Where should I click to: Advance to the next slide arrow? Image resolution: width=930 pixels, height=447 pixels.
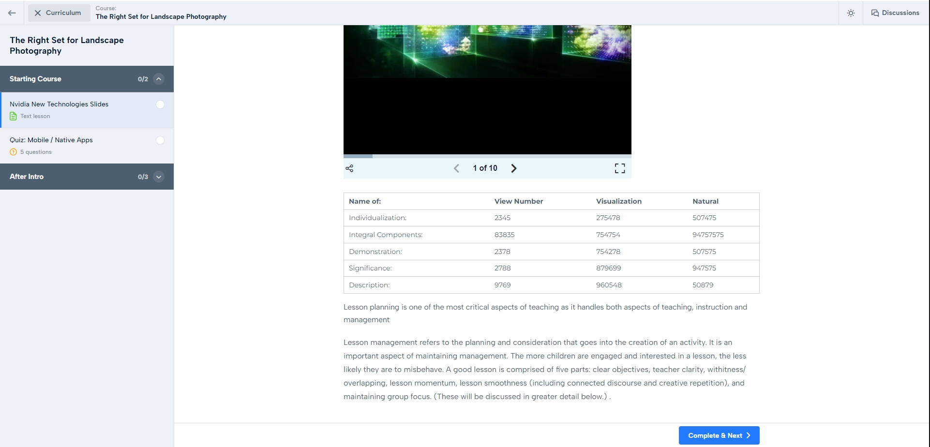coord(514,168)
